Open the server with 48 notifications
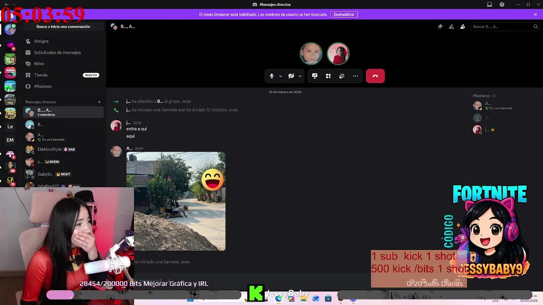This screenshot has width=543, height=305. [10, 167]
